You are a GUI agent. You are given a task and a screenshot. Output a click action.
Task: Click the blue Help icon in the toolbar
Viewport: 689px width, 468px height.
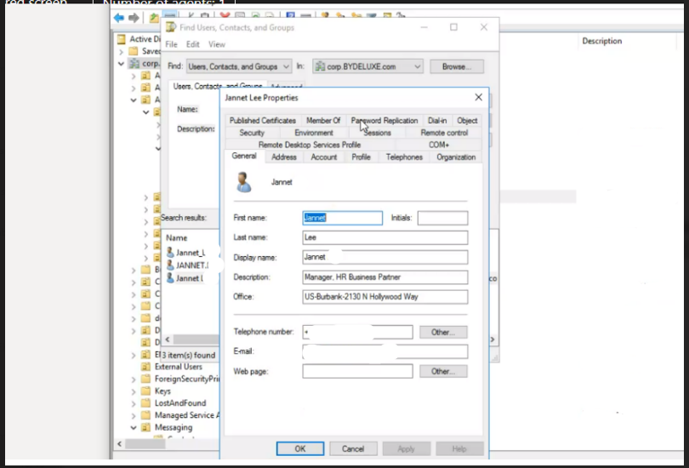(290, 16)
